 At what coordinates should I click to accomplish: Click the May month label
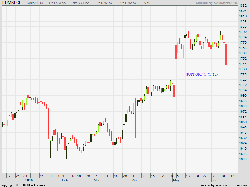(176, 180)
